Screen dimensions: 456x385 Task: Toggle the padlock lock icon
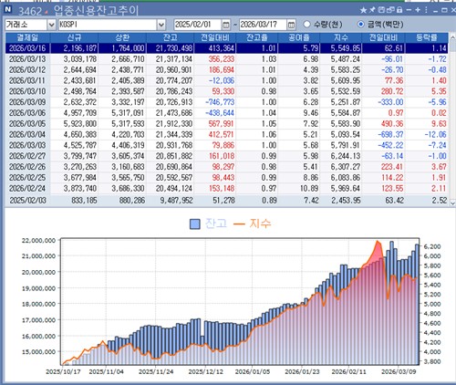[x=399, y=10]
